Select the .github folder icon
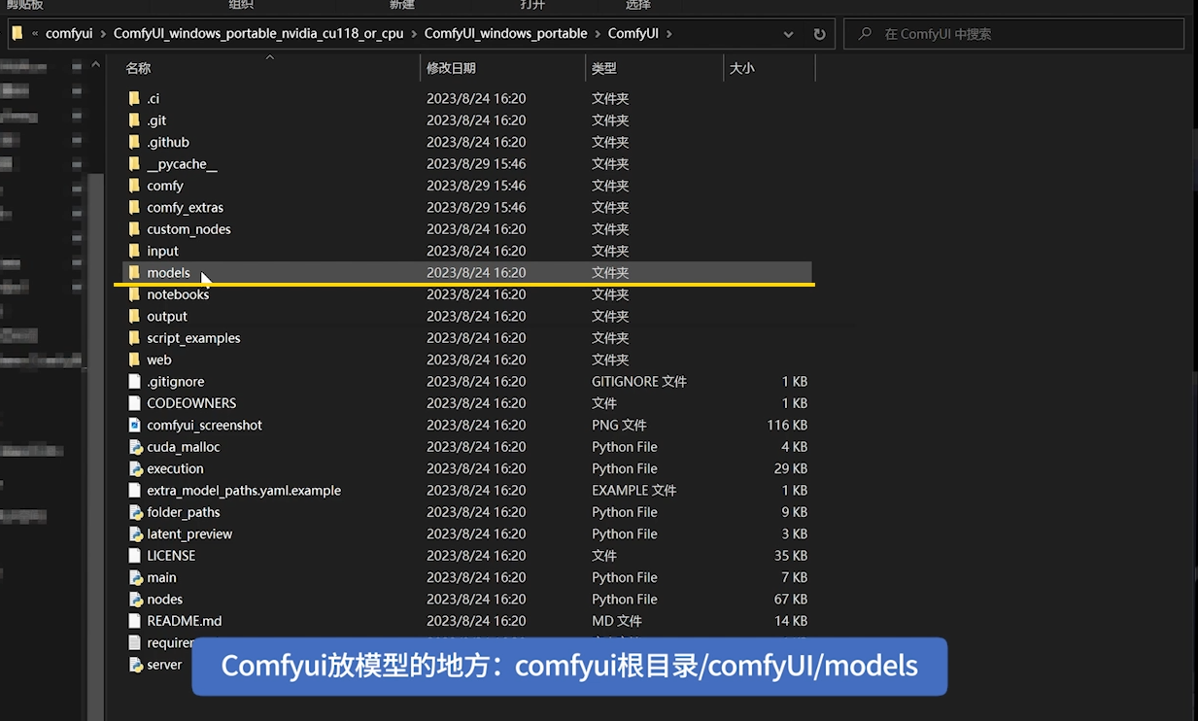The image size is (1198, 721). tap(134, 142)
